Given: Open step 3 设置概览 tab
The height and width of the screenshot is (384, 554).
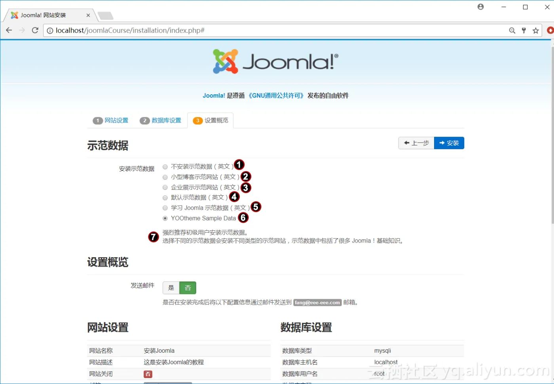Looking at the screenshot, I should tap(211, 120).
